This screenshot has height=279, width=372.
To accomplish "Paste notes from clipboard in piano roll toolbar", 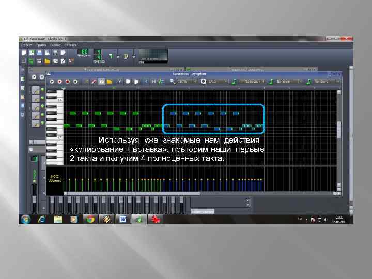I will 136,82.
